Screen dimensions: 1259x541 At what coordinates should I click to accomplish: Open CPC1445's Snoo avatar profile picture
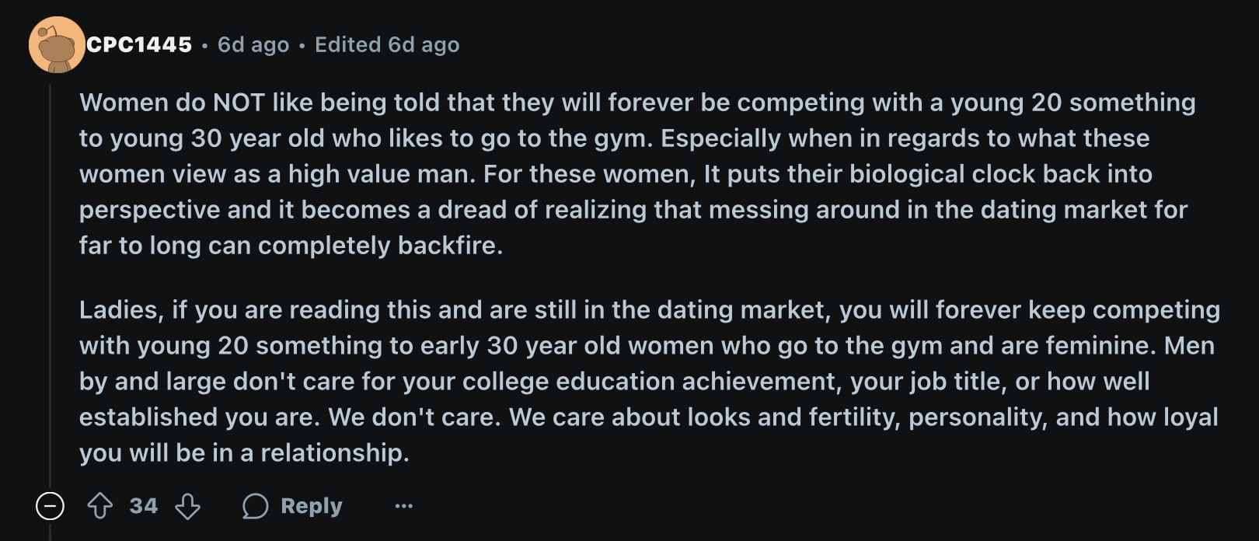(x=56, y=44)
